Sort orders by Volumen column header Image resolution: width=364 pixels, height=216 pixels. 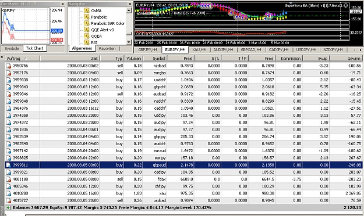click(134, 59)
